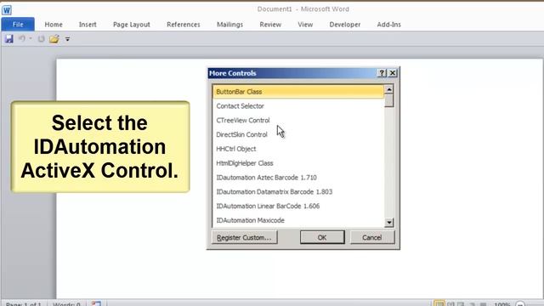This screenshot has height=306, width=544.
Task: Customize the Quick Access Toolbar dropdown
Action: click(x=68, y=39)
